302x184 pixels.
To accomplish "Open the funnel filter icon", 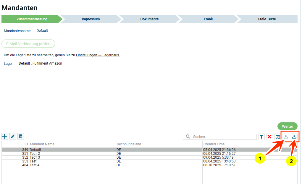I will point(261,137).
